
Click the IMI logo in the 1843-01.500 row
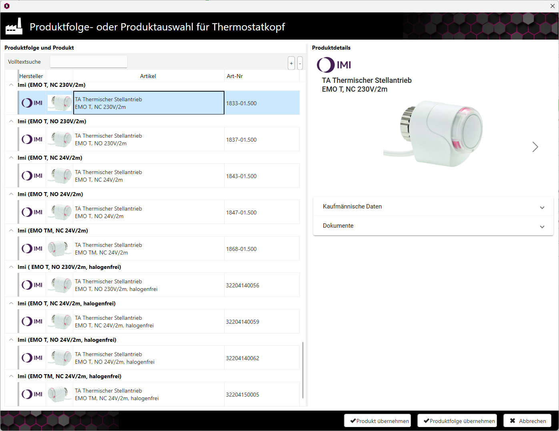coord(32,176)
